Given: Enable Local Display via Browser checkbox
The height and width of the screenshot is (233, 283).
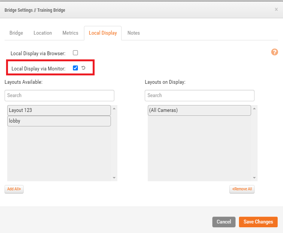Looking at the screenshot, I should (75, 53).
